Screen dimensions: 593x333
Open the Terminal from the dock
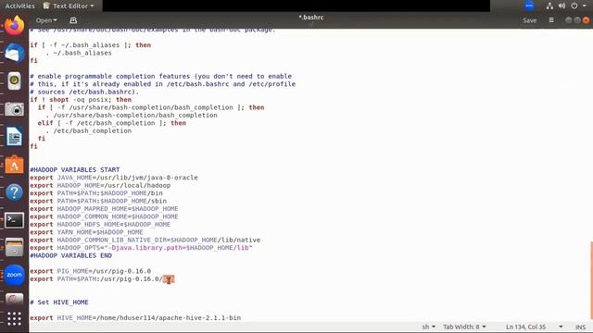[x=14, y=220]
